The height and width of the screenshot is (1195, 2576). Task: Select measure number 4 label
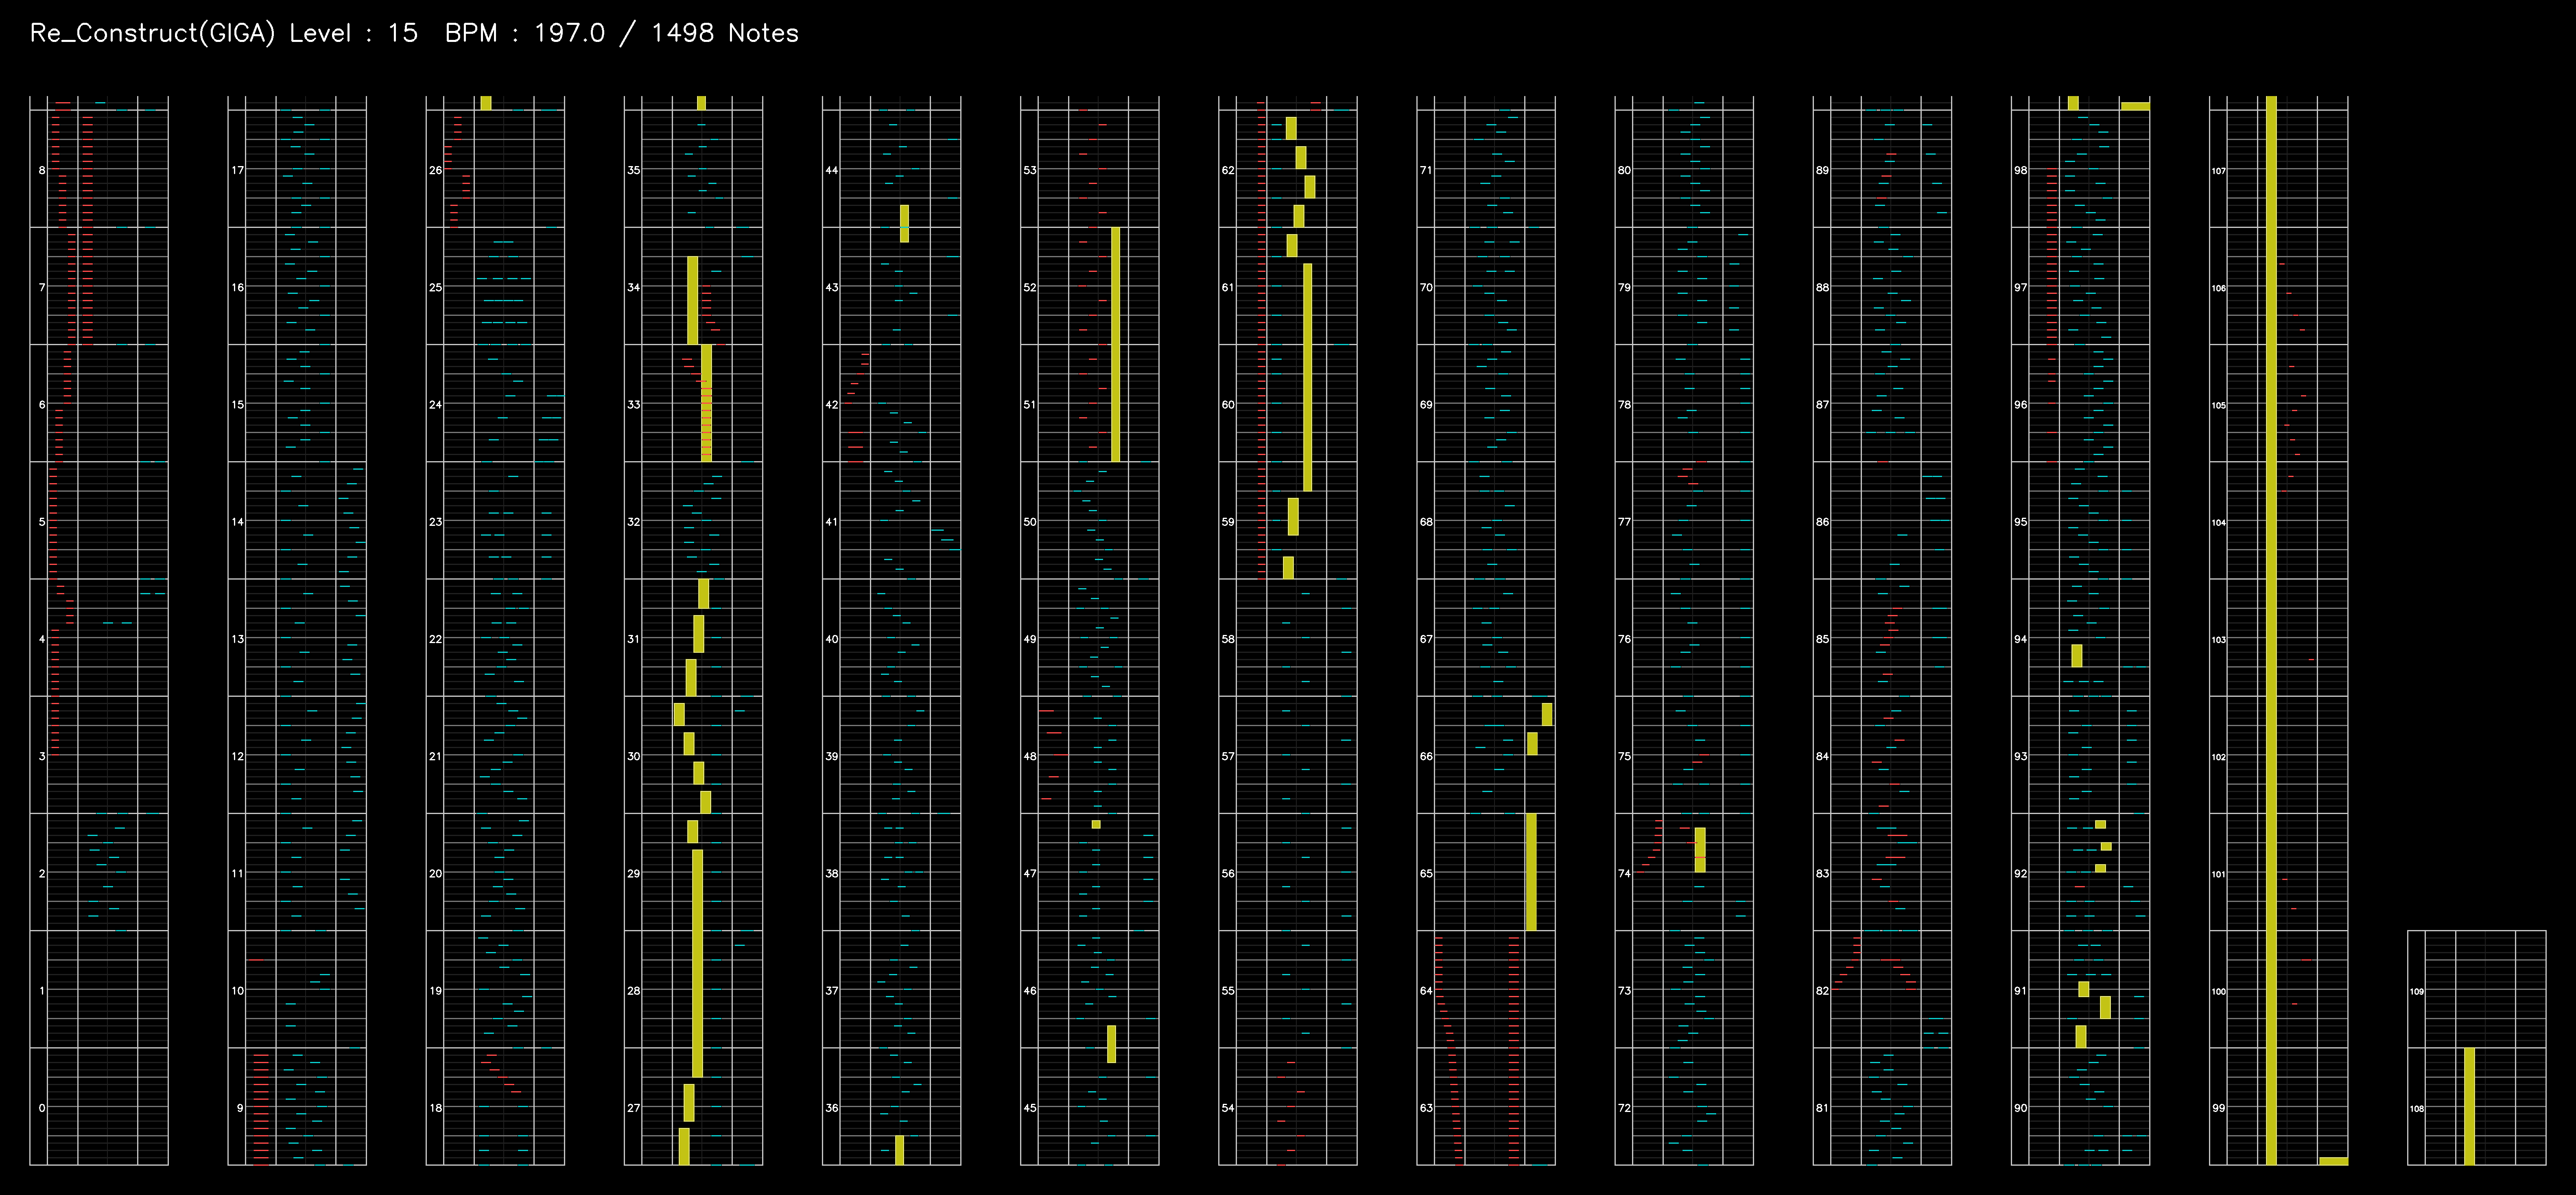(42, 638)
